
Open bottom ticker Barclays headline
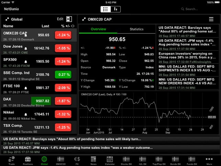click(x=111, y=141)
